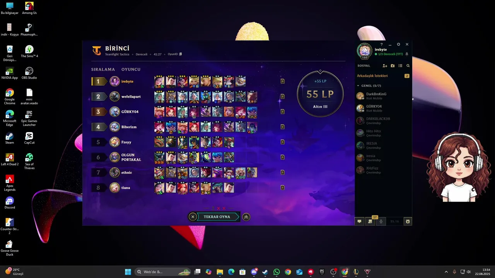495x278 pixels.
Task: Click the detail icon on Biberizm's row
Action: click(x=283, y=127)
